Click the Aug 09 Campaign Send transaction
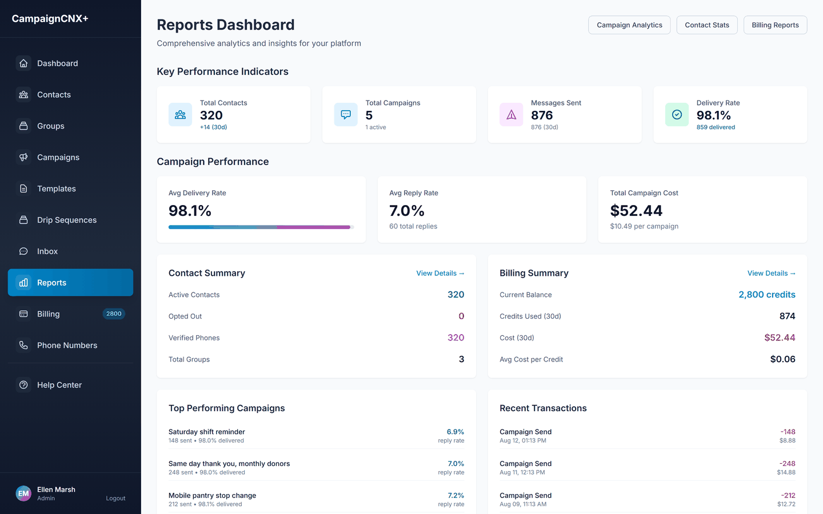The width and height of the screenshot is (823, 514). coord(648,500)
